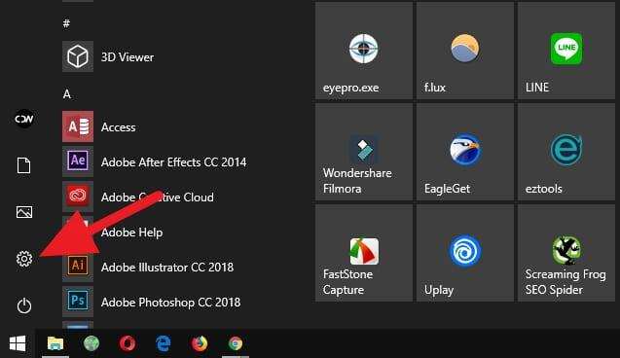Open the LINE tile
620x358 pixels.
[566, 51]
